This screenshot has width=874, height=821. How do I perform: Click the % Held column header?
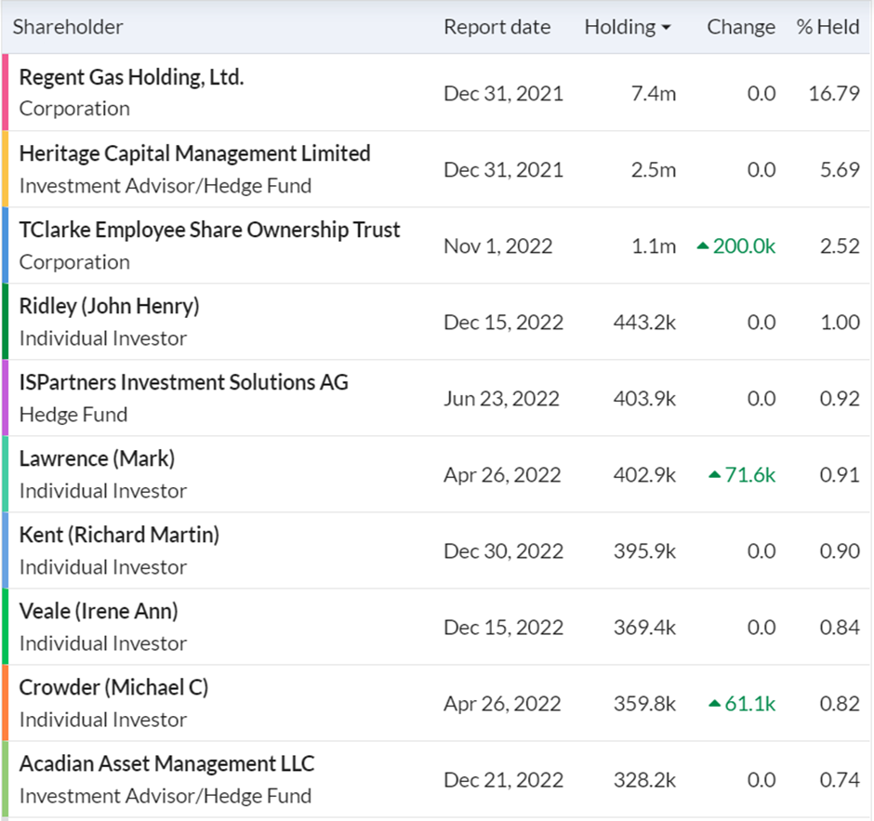pos(828,27)
